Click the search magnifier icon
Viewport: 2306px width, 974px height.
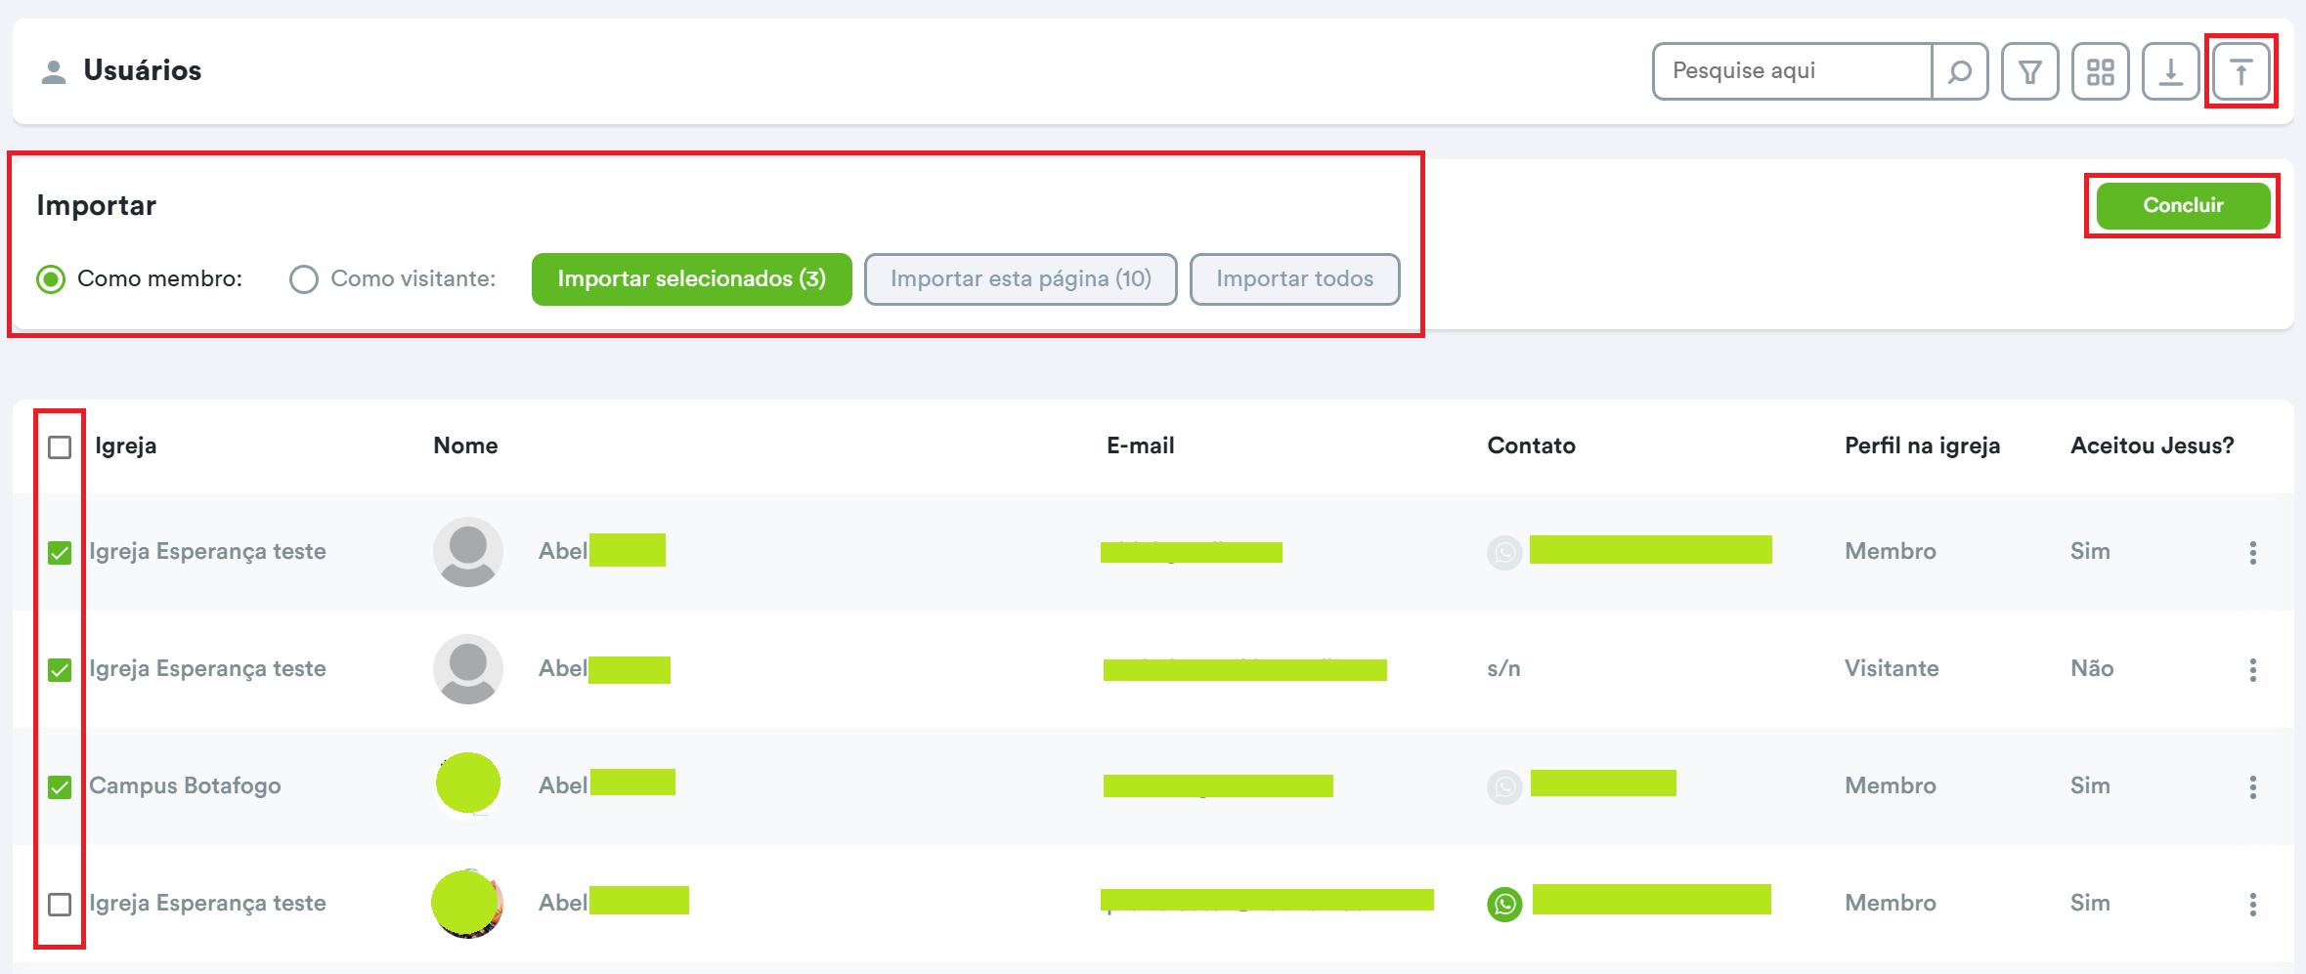click(1959, 71)
